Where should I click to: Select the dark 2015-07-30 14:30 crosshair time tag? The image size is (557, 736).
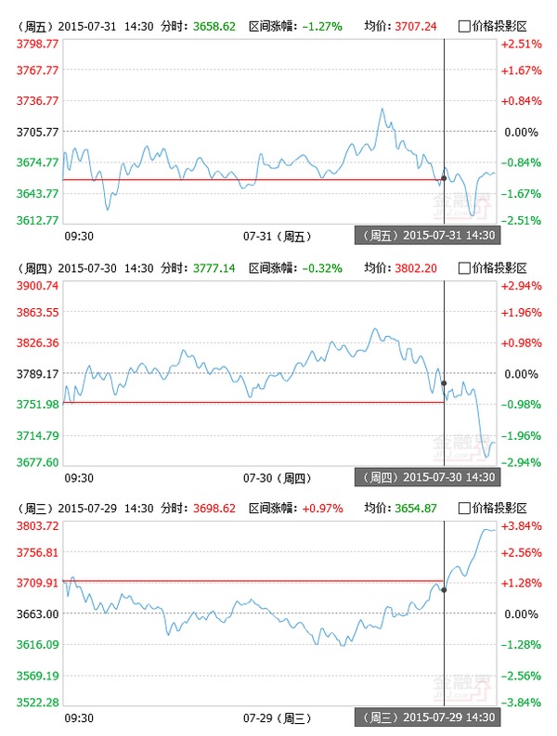428,477
